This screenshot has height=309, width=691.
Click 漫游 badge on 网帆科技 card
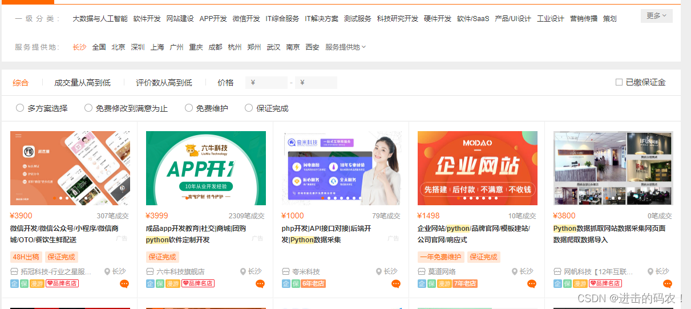pos(580,283)
